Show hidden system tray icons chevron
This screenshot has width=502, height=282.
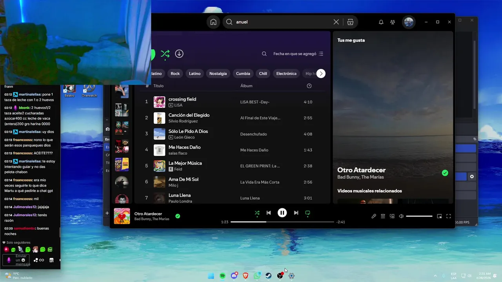click(x=435, y=276)
